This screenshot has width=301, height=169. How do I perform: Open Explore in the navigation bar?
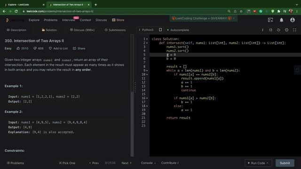tap(34, 20)
